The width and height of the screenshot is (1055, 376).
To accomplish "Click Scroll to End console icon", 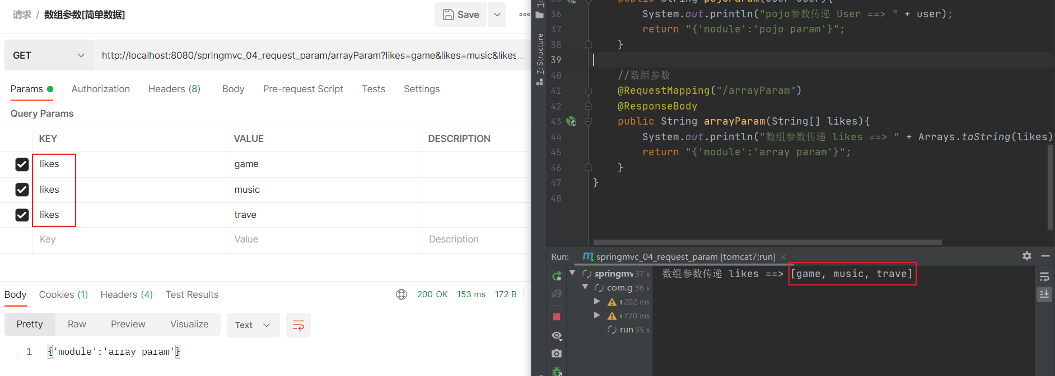I will click(x=1044, y=294).
